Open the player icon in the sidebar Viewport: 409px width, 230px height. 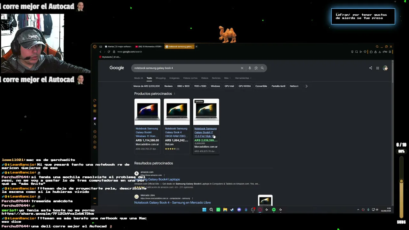point(95,132)
